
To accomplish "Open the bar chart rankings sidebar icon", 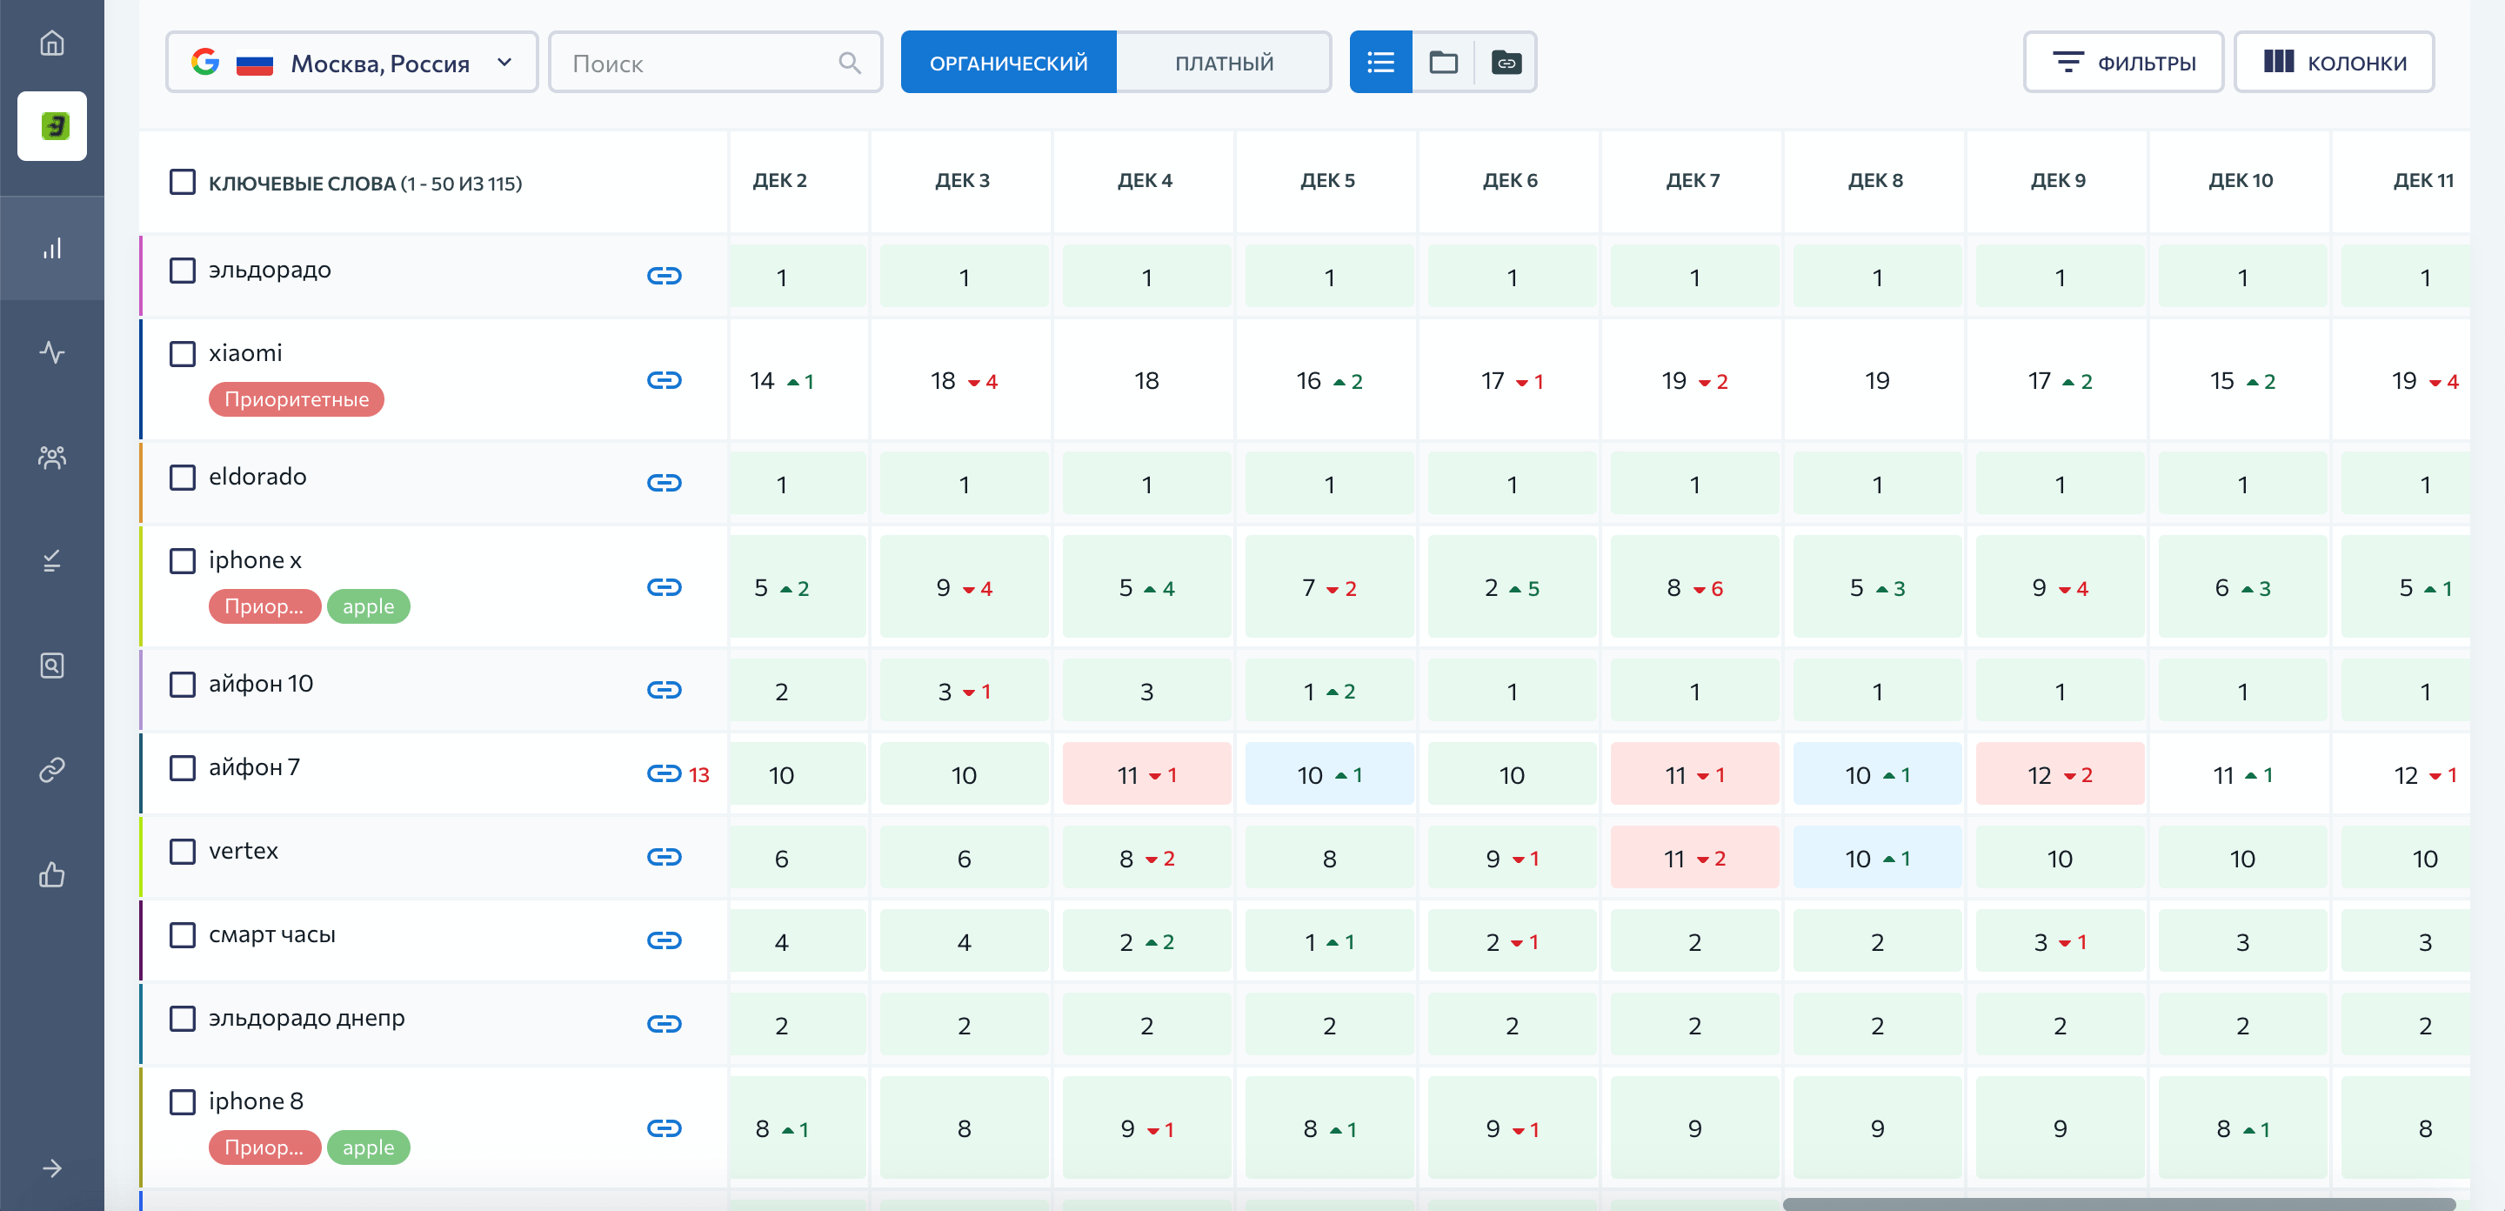I will point(51,249).
